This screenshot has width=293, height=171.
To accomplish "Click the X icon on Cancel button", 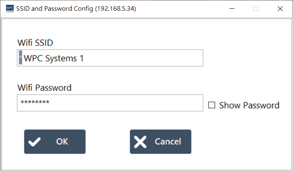I will coord(141,142).
